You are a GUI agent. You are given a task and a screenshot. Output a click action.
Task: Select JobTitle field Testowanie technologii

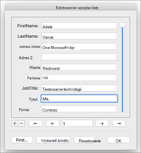point(79,88)
